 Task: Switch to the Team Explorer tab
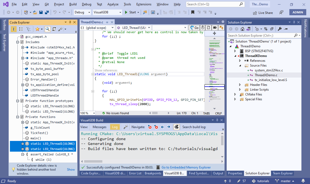[282, 173]
